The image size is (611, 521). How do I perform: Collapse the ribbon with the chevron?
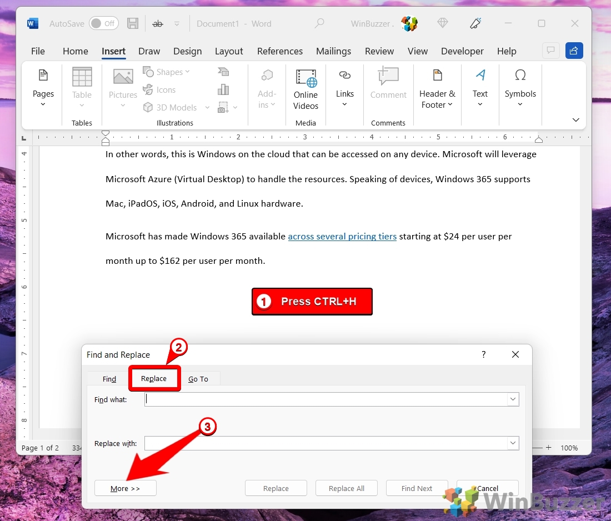(x=575, y=119)
